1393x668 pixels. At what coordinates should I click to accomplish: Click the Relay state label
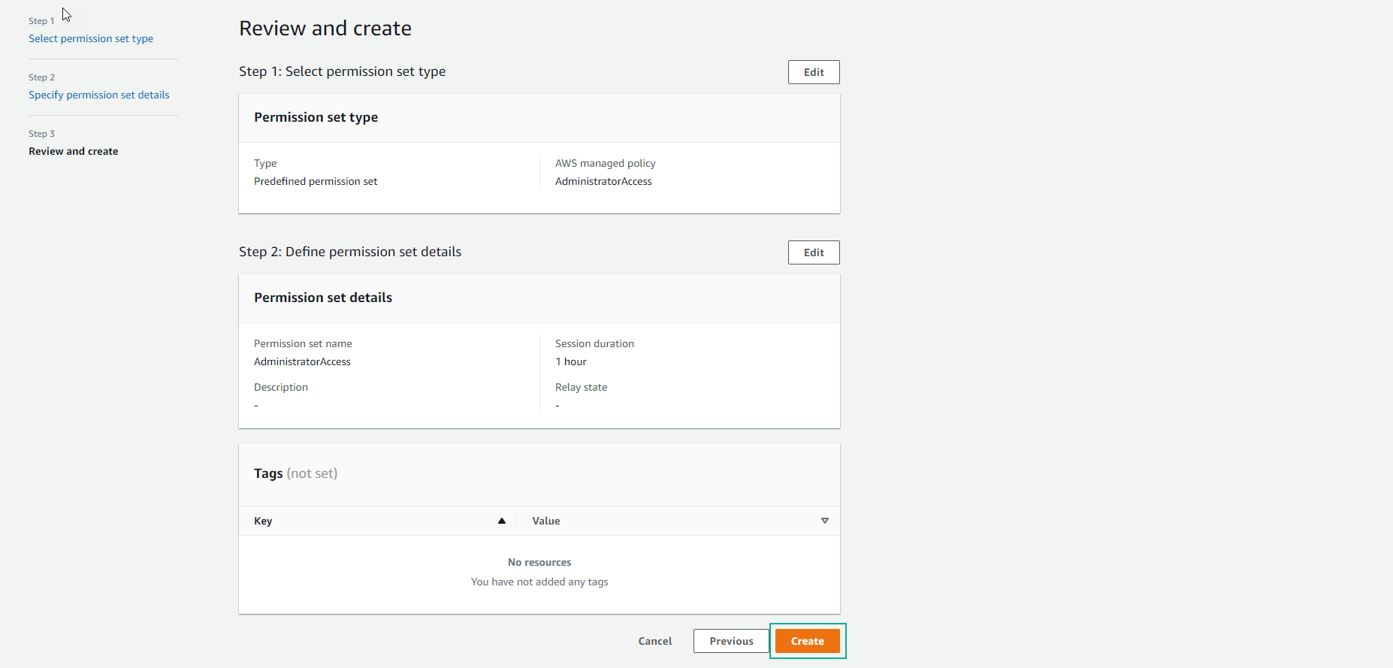click(581, 387)
